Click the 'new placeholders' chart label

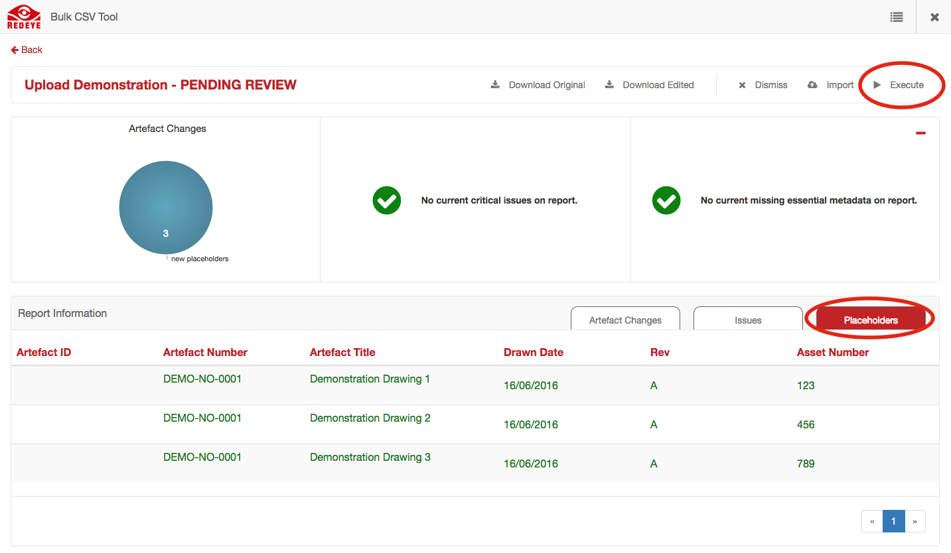click(200, 259)
